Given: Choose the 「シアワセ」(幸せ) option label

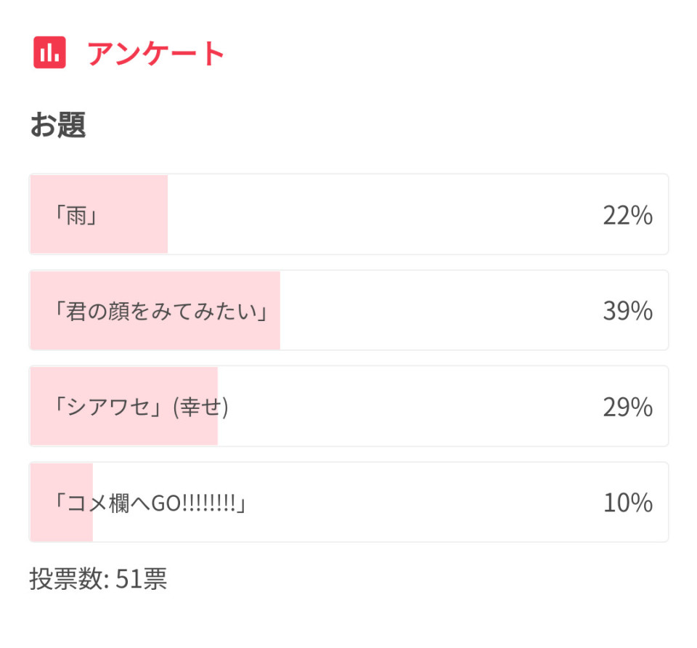Looking at the screenshot, I should 141,408.
